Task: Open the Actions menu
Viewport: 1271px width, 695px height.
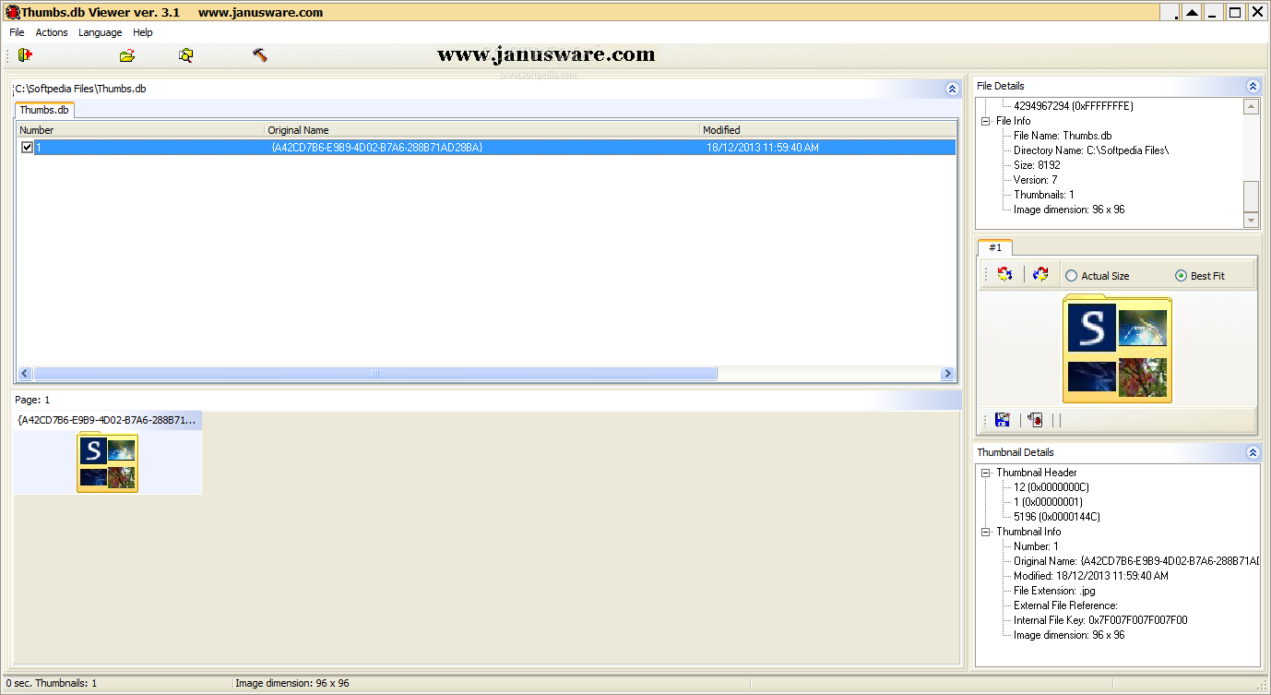Action: tap(52, 32)
